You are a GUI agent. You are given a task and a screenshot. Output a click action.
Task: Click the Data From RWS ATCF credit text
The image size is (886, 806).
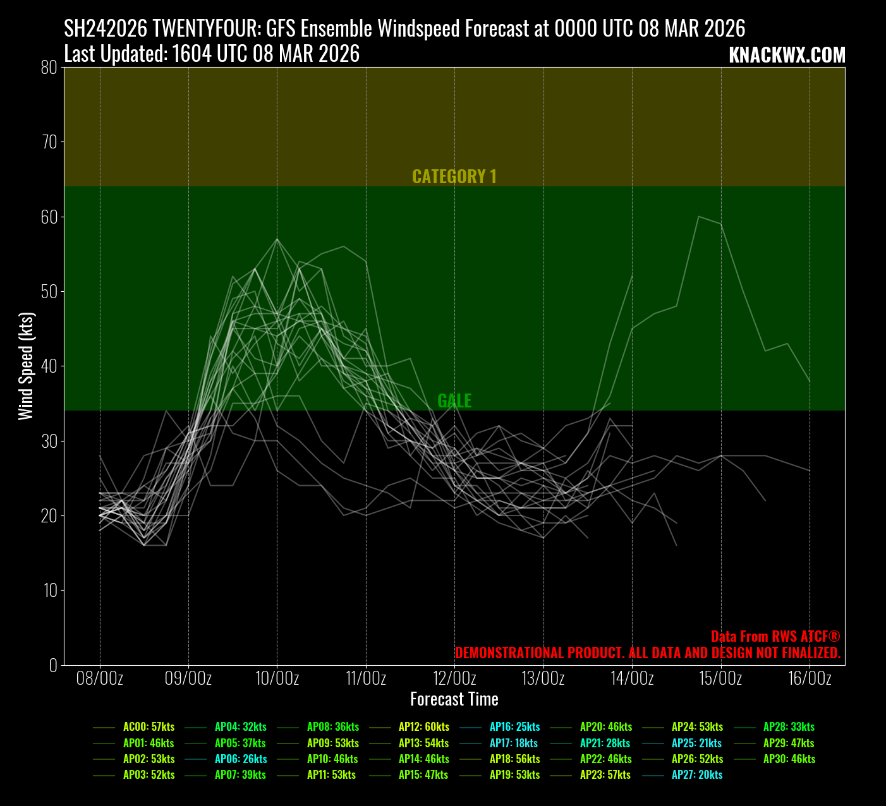775,637
